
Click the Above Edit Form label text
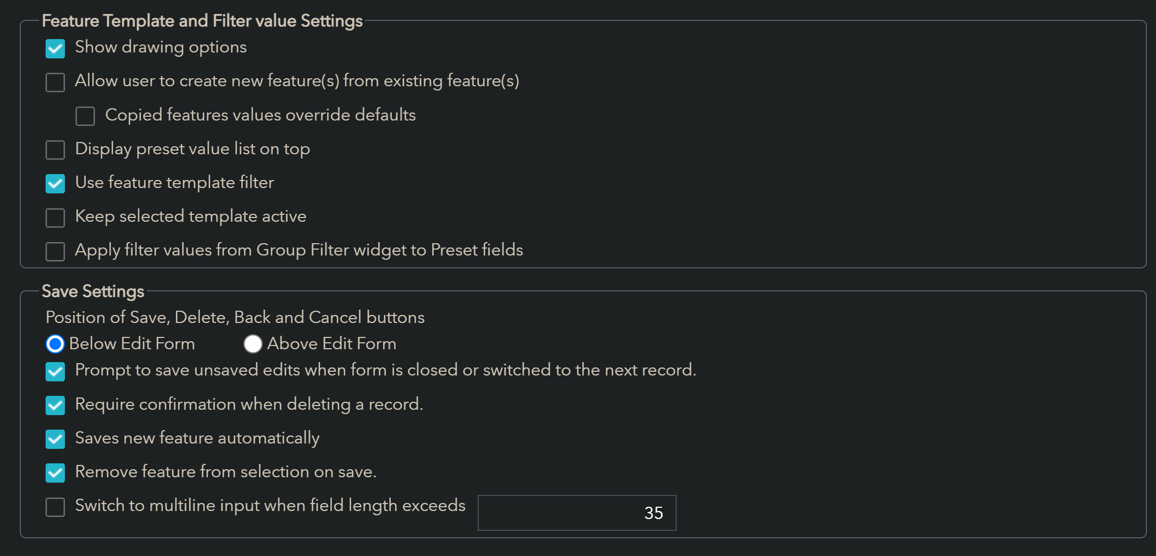[x=331, y=344]
